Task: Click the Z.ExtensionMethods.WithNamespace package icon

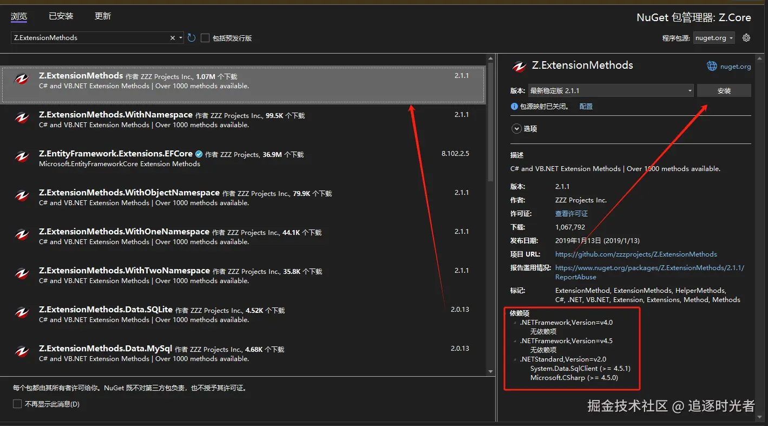Action: [22, 118]
